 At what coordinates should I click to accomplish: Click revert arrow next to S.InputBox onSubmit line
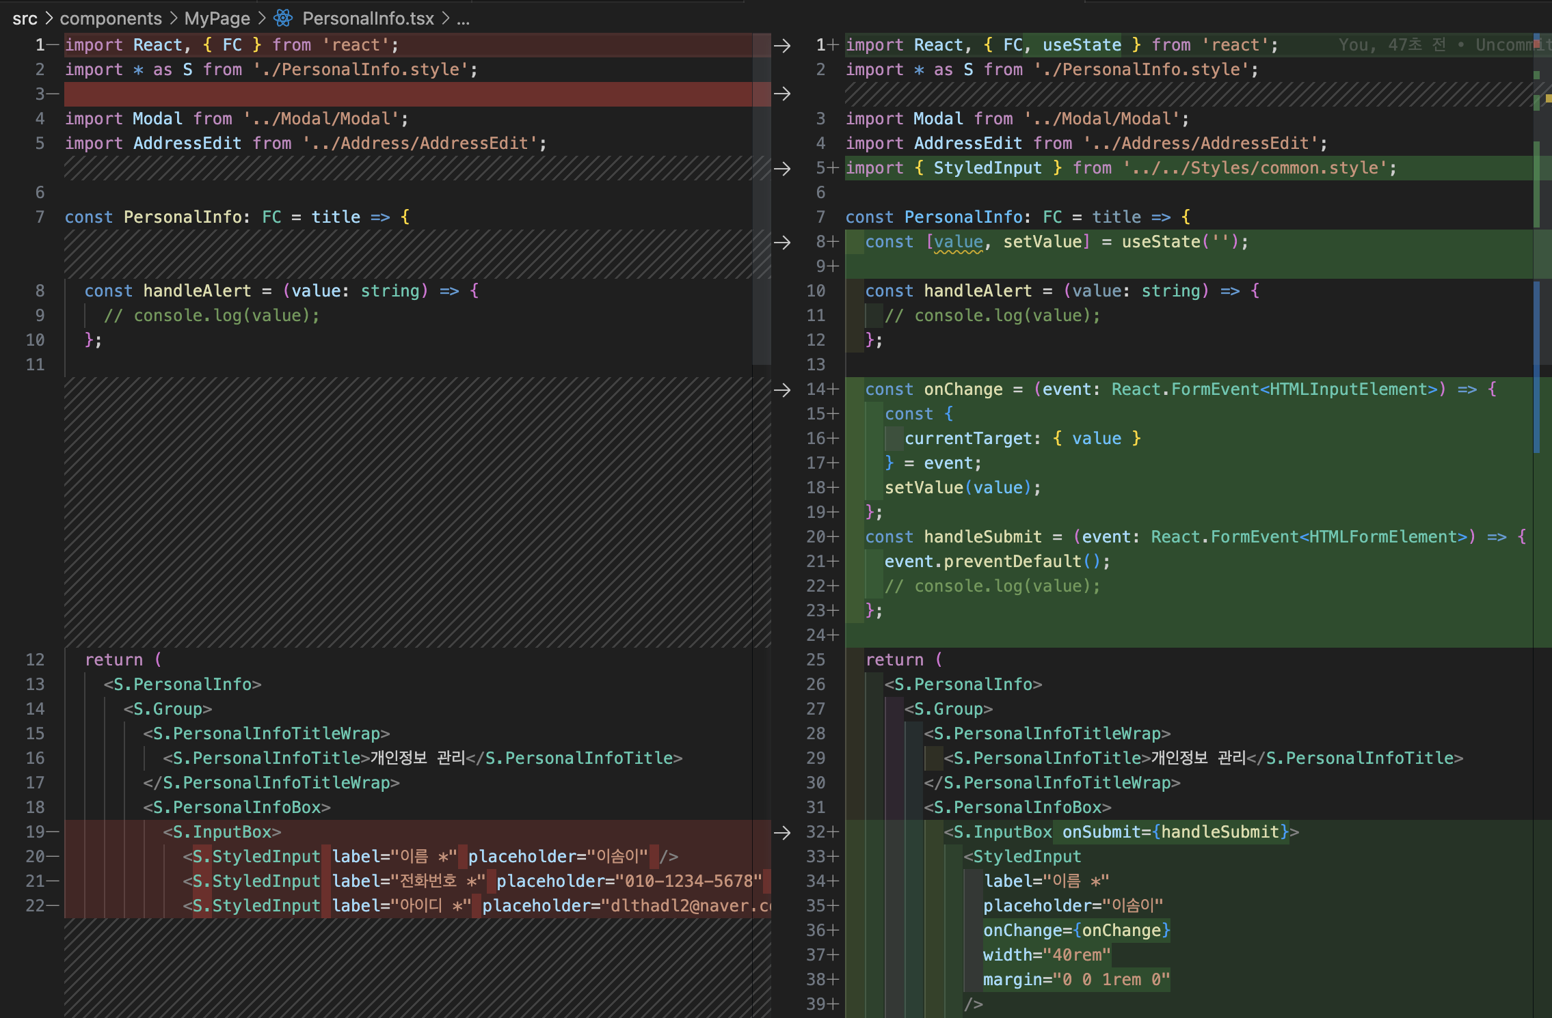click(782, 833)
